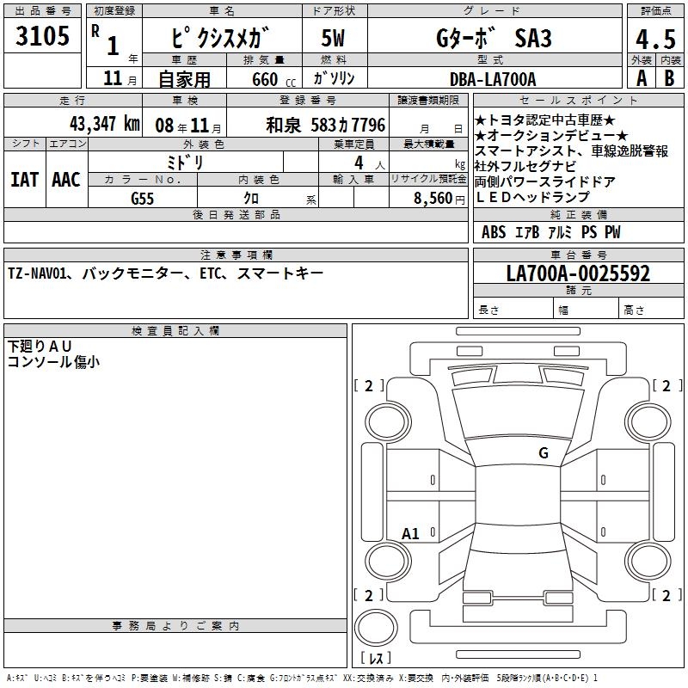The width and height of the screenshot is (688, 688).
Task: Click the 後日発送部品 header
Action: tap(236, 214)
